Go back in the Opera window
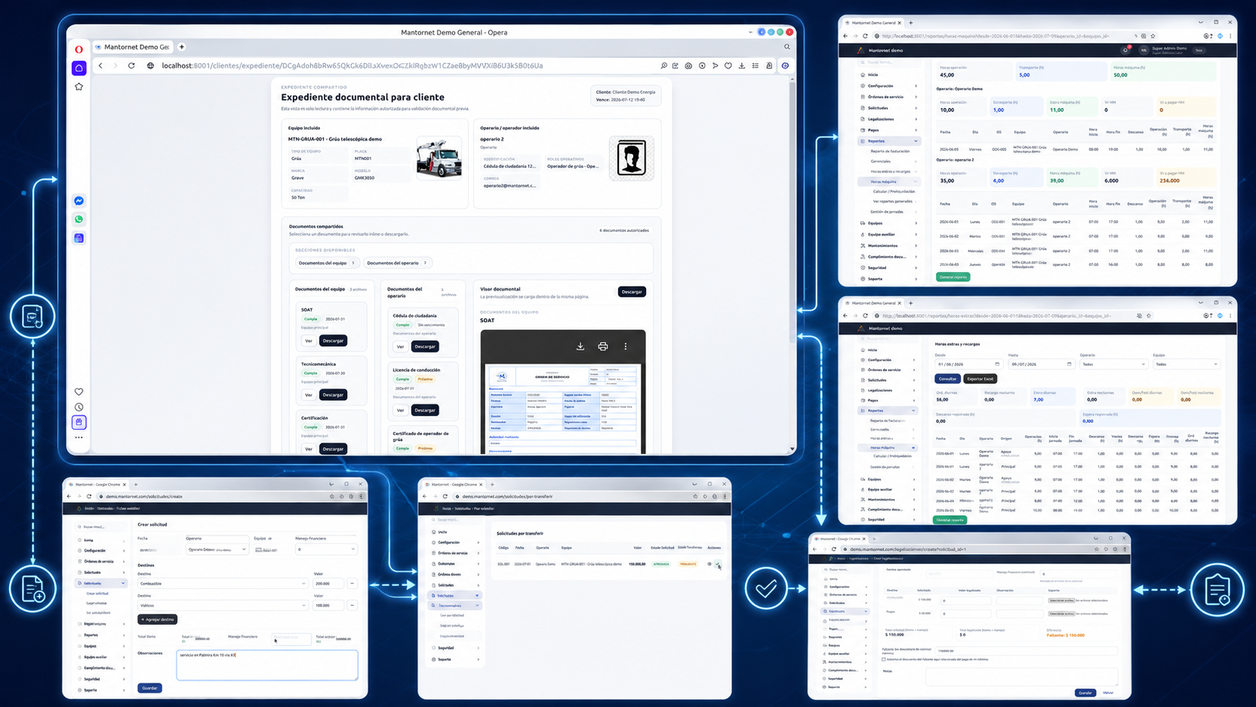Image resolution: width=1256 pixels, height=707 pixels. click(101, 65)
